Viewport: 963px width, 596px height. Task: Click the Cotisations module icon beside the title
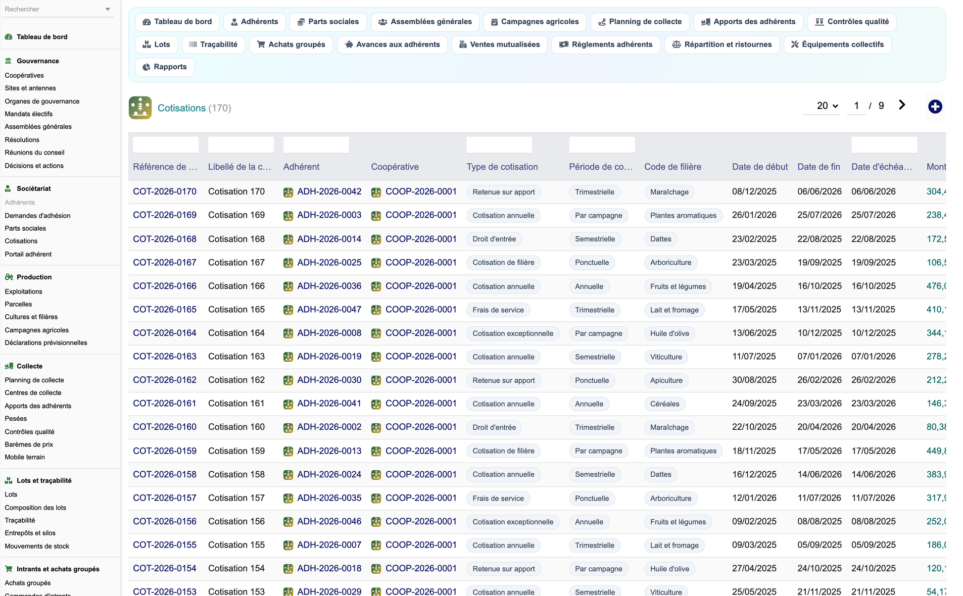tap(140, 107)
